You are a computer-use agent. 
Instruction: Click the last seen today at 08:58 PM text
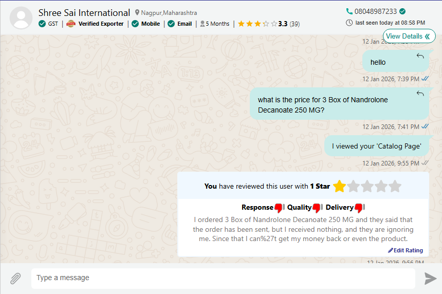[390, 23]
